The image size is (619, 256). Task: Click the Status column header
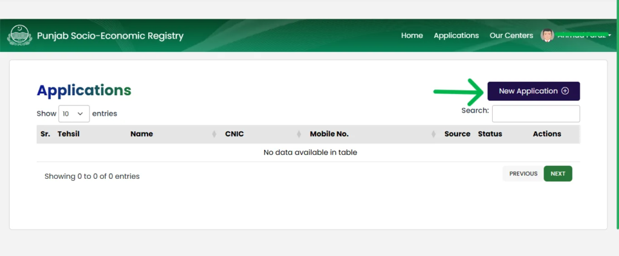click(490, 134)
